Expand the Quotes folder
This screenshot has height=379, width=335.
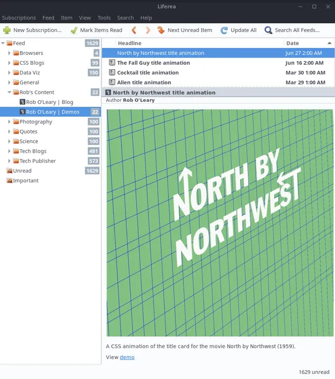pyautogui.click(x=9, y=131)
